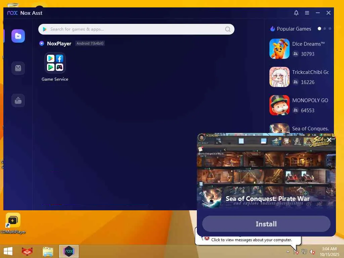Click the Popular Games heading
This screenshot has height=258, width=344.
tap(294, 29)
